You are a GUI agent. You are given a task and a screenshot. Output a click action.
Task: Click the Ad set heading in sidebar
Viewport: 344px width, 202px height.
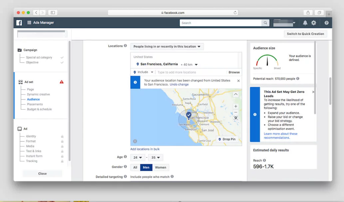tap(29, 82)
